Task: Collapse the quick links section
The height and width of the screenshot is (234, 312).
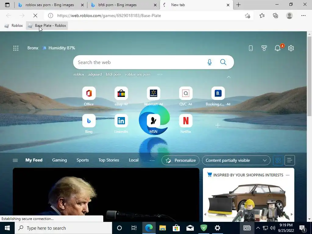Action: click(229, 77)
